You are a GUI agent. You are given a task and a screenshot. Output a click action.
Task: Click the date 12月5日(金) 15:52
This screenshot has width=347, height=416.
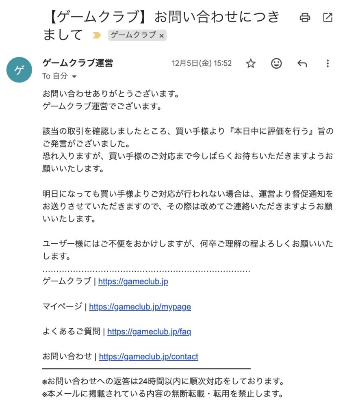point(202,63)
